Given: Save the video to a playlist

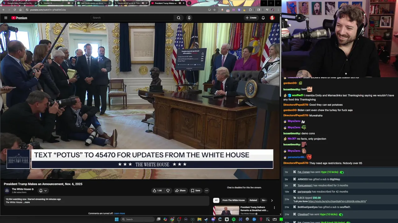Looking at the screenshot, I should pos(196,190).
